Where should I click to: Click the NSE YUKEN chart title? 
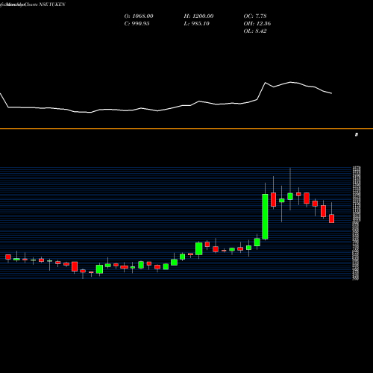(52, 4)
